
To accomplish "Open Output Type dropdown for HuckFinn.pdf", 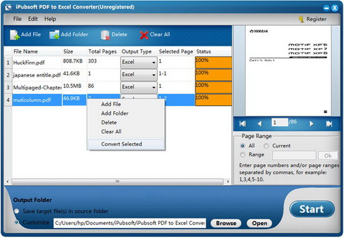I will (139, 62).
